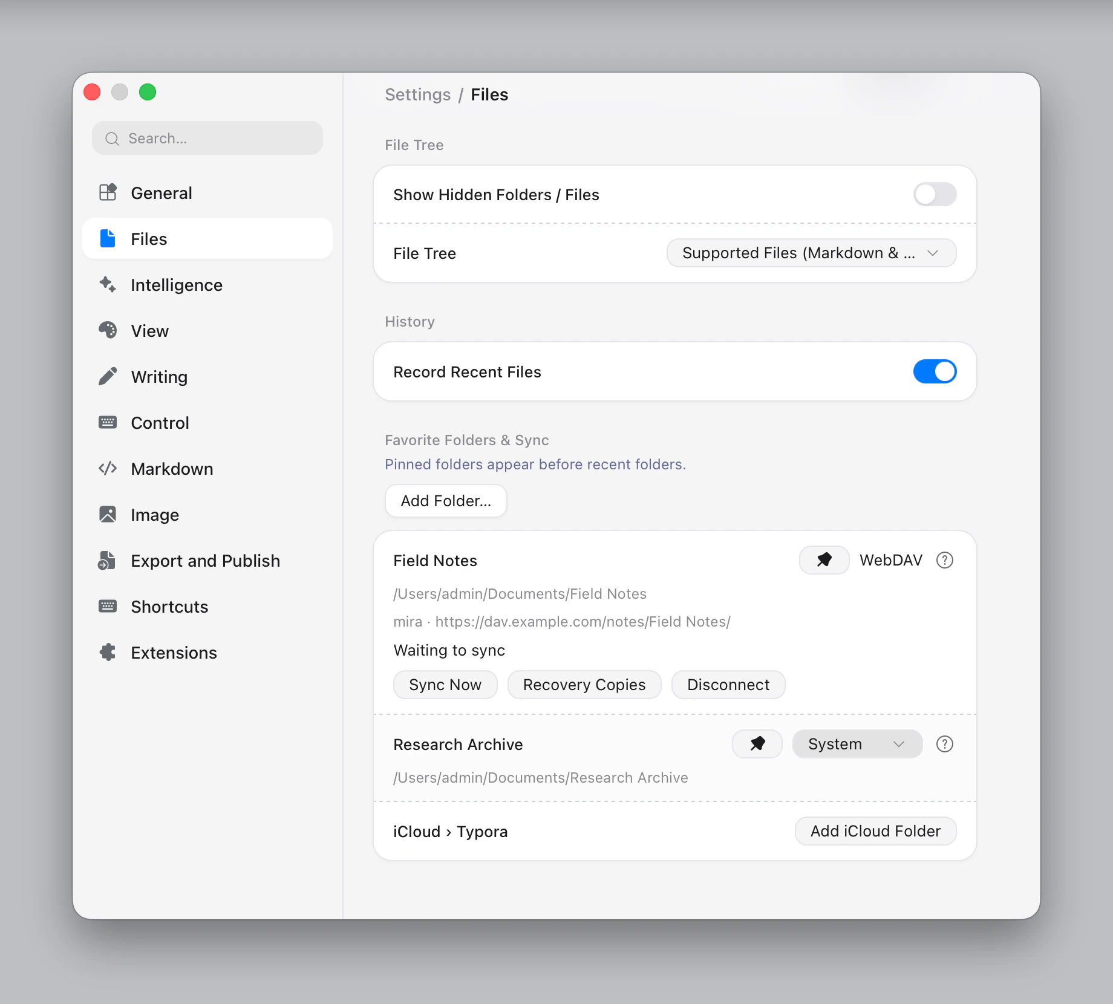Click Settings in the breadcrumb
Screen dimensions: 1113x1004
[x=418, y=94]
